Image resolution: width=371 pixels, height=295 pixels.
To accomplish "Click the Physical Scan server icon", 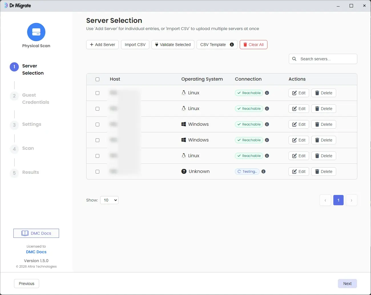I will point(36,32).
